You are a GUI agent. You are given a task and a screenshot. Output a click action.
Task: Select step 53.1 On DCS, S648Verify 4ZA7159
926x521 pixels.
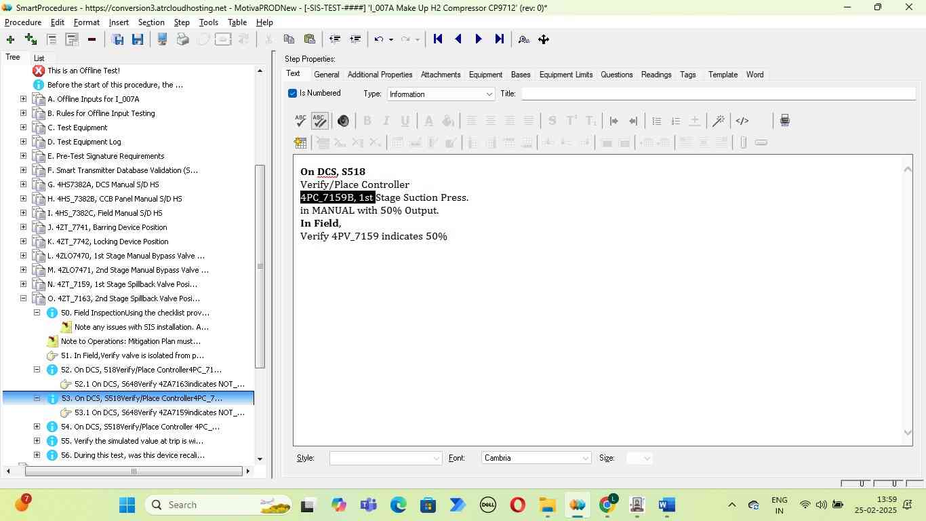159,412
